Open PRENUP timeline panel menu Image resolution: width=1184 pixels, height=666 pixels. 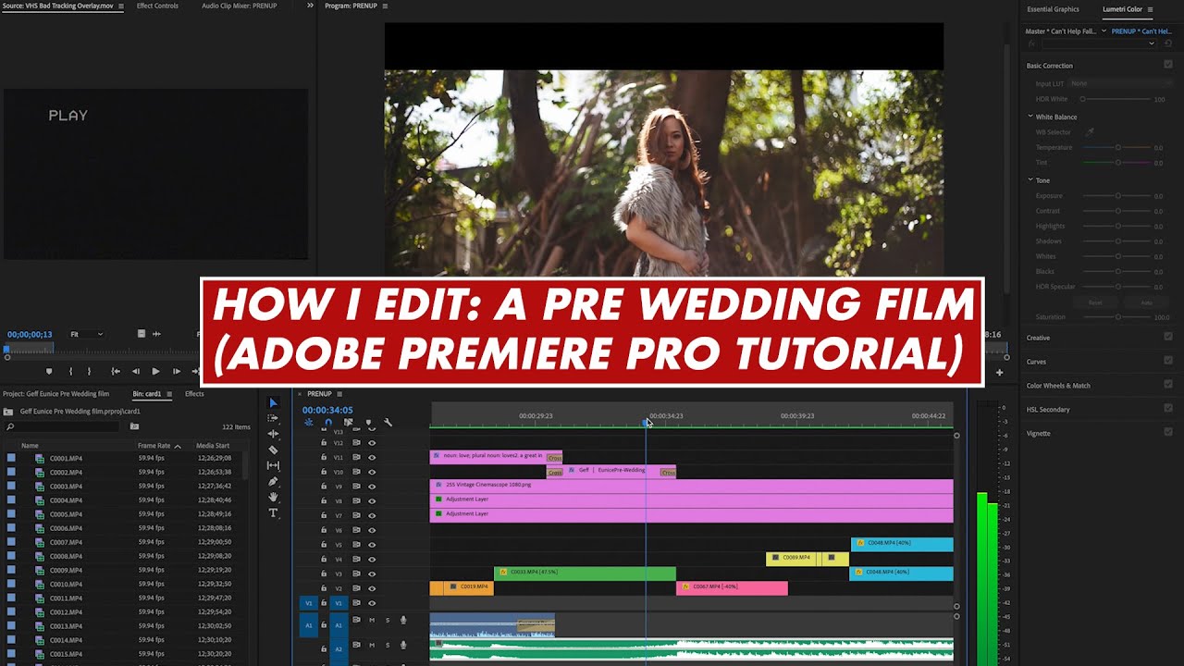[339, 394]
